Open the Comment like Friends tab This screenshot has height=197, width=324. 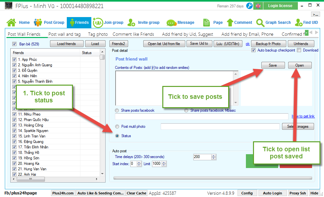(x=133, y=34)
